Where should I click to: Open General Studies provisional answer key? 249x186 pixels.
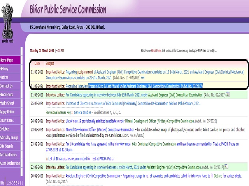pyautogui.click(x=82, y=112)
